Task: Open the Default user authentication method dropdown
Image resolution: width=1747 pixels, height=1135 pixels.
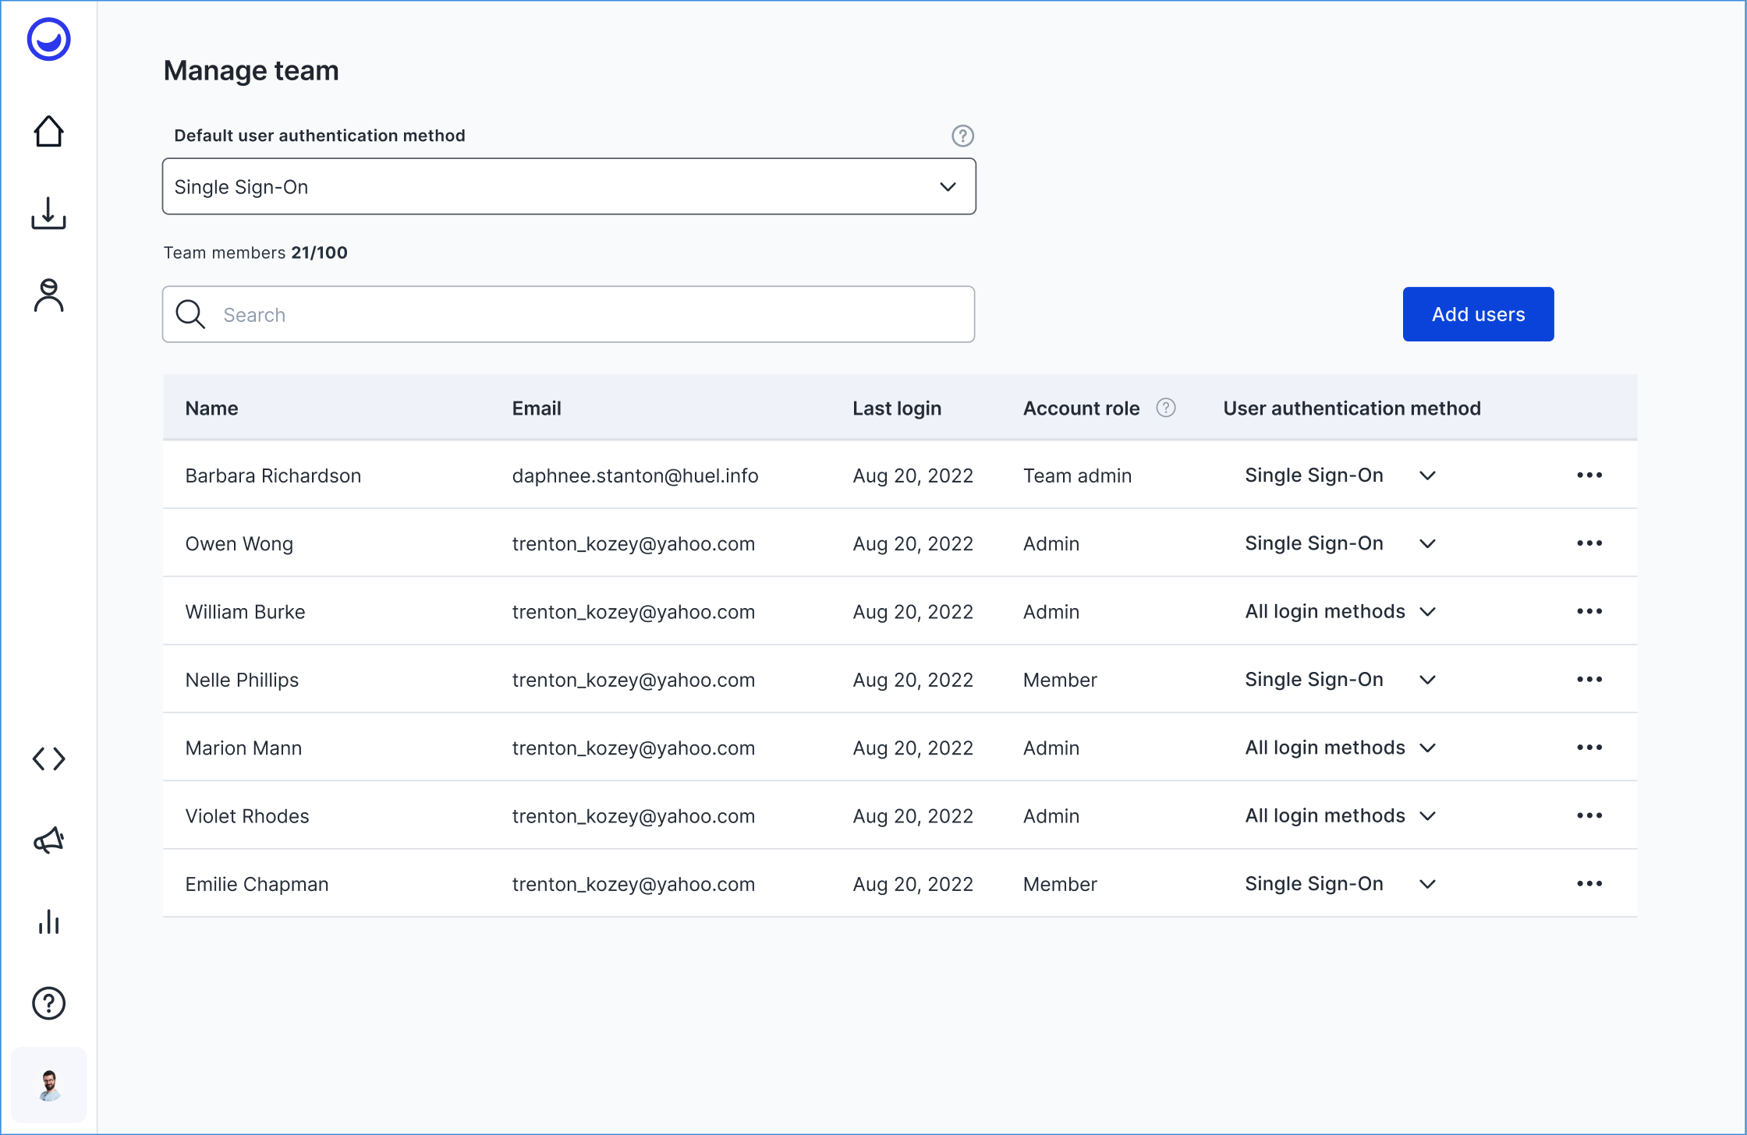Action: (569, 186)
